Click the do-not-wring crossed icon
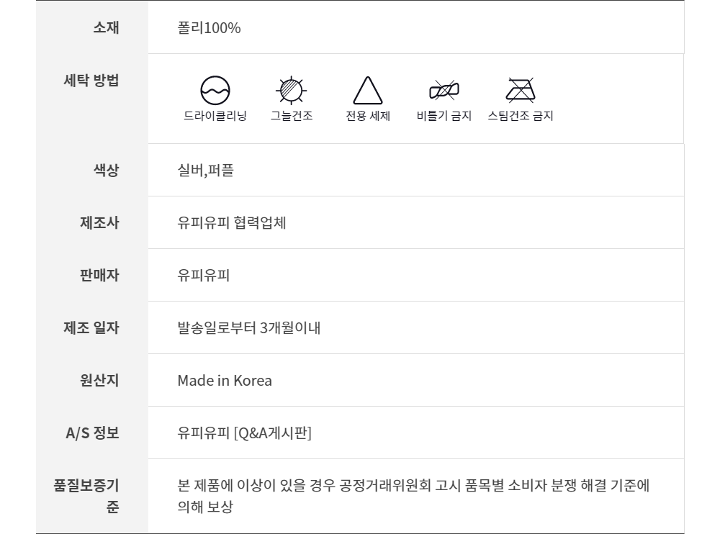Screen dimensions: 720x534 pyautogui.click(x=444, y=91)
